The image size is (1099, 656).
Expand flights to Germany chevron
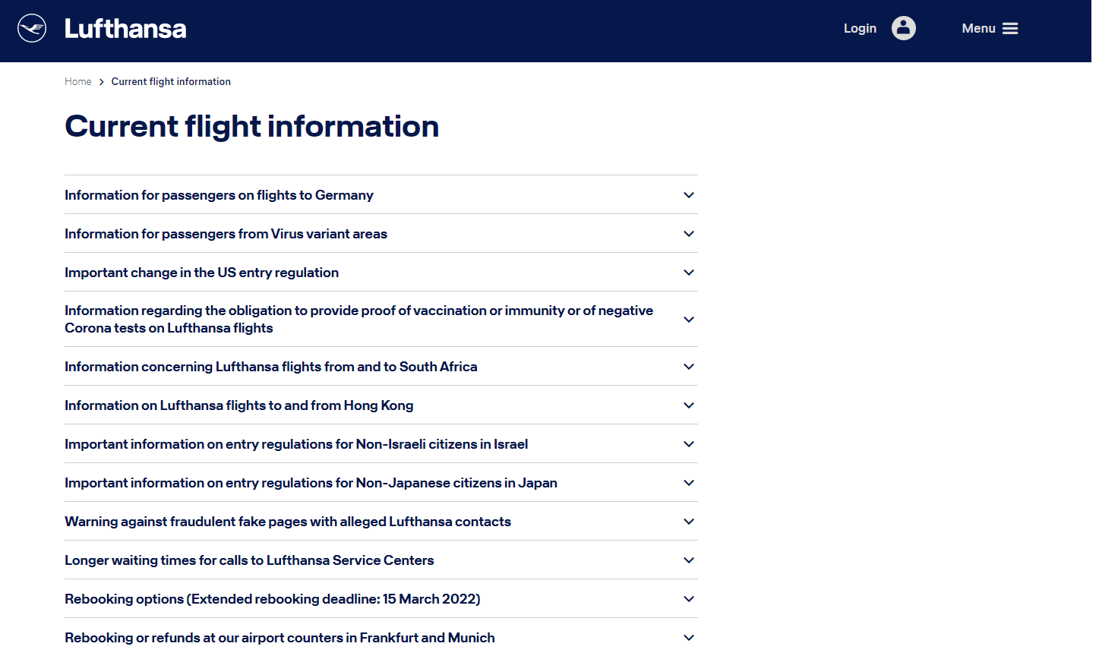(x=689, y=195)
